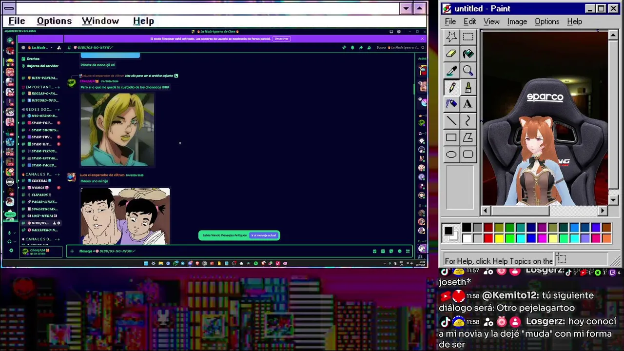The width and height of the screenshot is (624, 351).
Task: Choose the Eraser tool in Paint
Action: tap(451, 54)
